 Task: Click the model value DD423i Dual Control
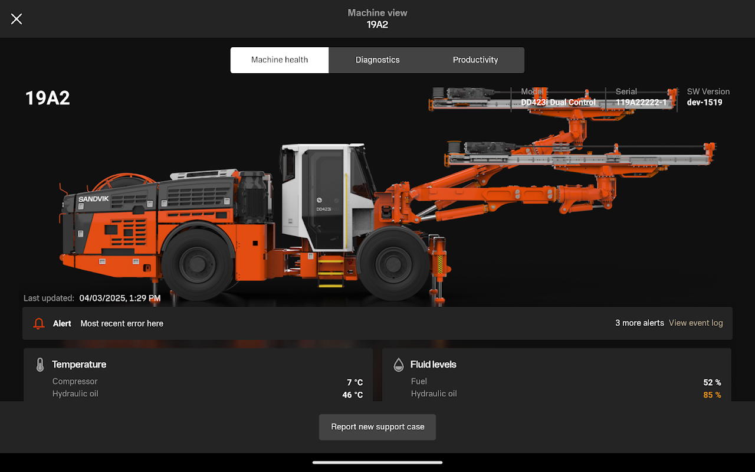(x=558, y=103)
